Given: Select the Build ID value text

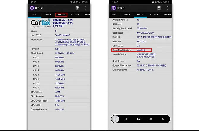Looking at the screenshot, I should pos(154,37).
